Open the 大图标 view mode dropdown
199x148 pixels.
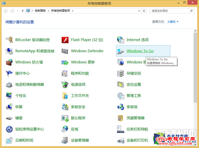click(x=173, y=22)
